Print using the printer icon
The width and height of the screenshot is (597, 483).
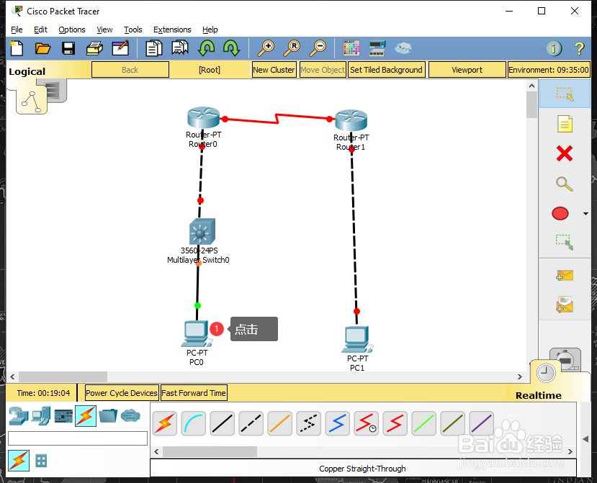pyautogui.click(x=94, y=48)
